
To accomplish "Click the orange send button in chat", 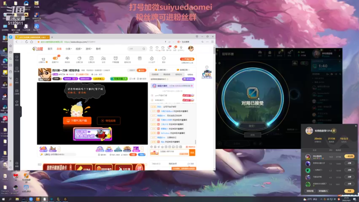I will (x=192, y=152).
